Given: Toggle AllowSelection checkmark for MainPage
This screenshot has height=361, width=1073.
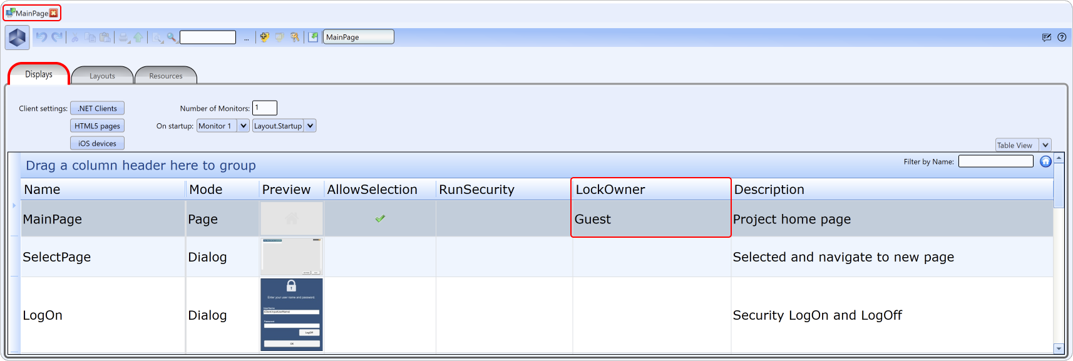Looking at the screenshot, I should 380,218.
